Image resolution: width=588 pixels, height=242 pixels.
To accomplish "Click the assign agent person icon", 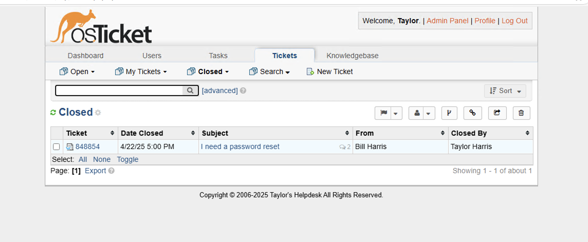I will (x=417, y=113).
